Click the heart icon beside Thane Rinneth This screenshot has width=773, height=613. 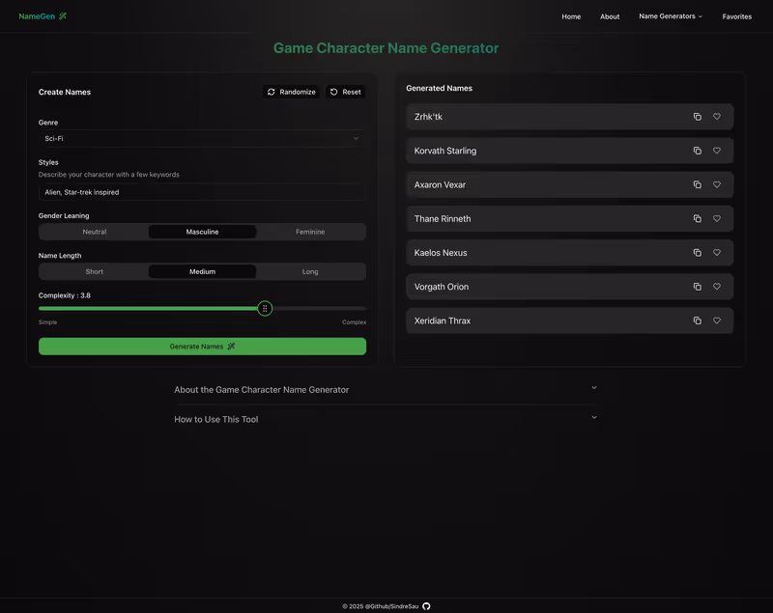click(717, 218)
